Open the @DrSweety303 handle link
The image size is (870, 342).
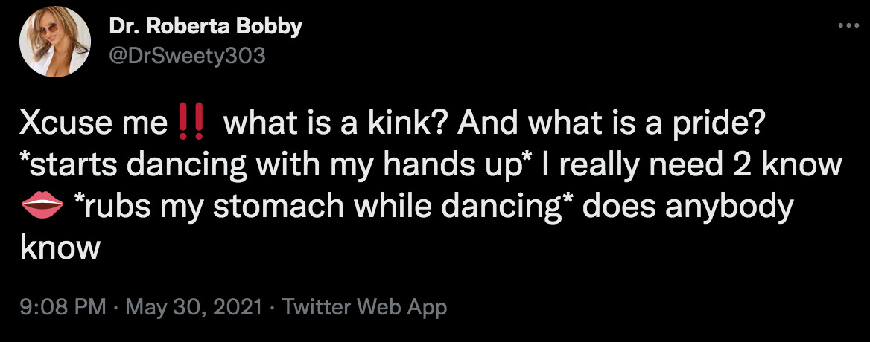coord(187,56)
